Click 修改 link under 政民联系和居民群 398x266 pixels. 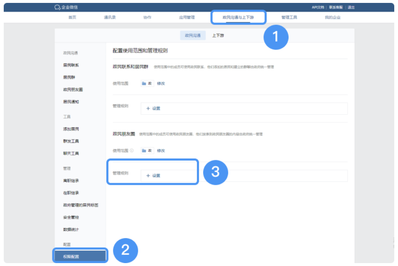[x=161, y=83]
